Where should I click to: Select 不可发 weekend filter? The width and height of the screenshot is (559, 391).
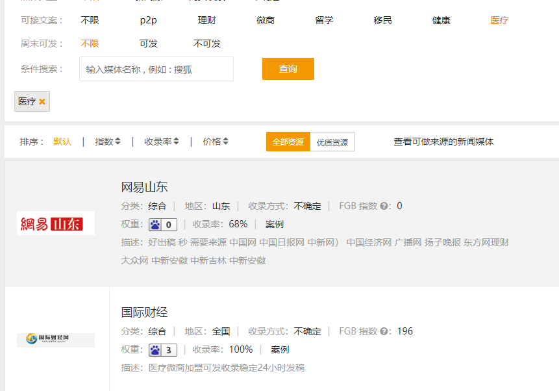206,44
